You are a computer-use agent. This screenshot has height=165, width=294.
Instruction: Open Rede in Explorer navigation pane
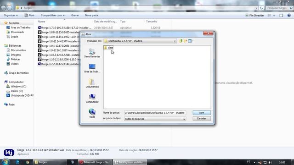tap(9, 104)
